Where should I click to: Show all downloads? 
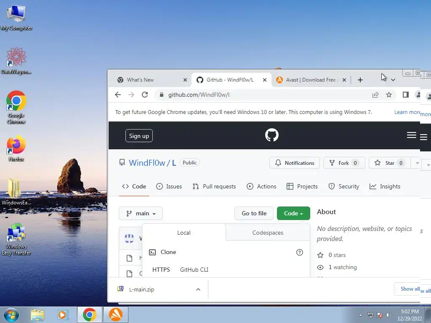point(408,289)
